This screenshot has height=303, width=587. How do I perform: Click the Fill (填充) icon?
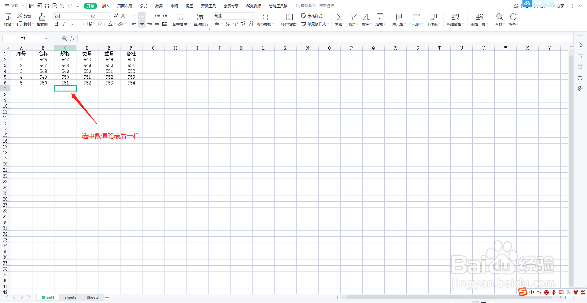tap(380, 17)
